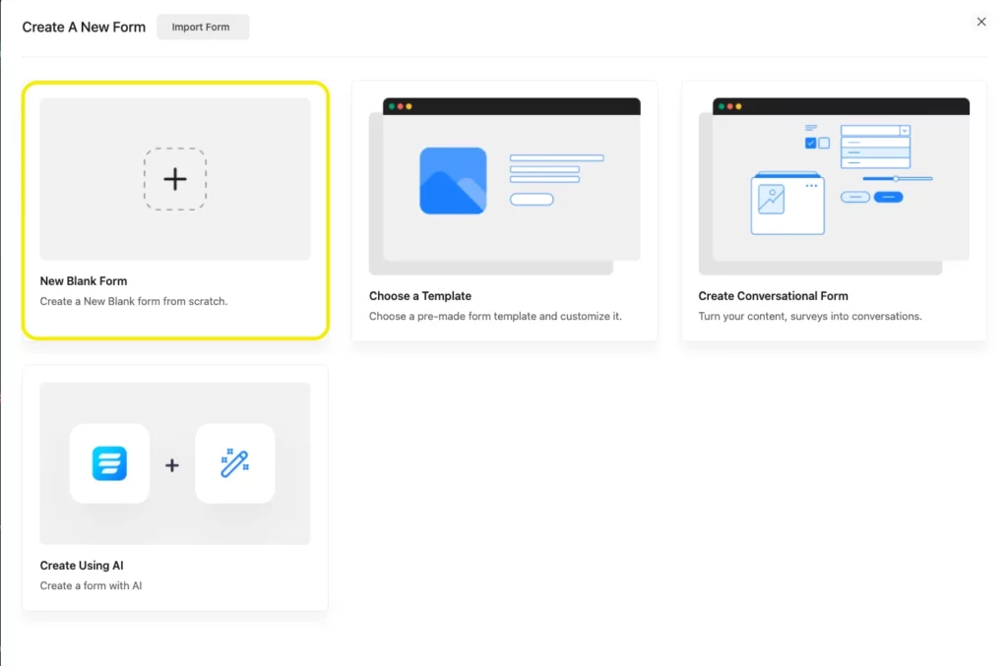This screenshot has height=666, width=1008.
Task: Select the New Blank Form title
Action: coord(84,280)
